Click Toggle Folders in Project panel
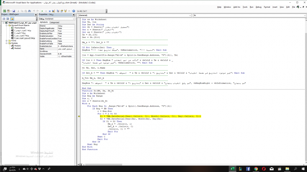 tap(12, 19)
